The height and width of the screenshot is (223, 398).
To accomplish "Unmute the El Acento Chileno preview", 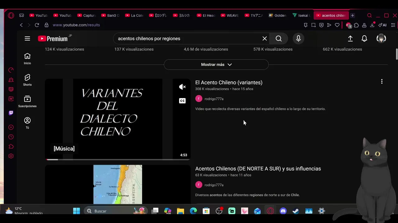I will (183, 87).
